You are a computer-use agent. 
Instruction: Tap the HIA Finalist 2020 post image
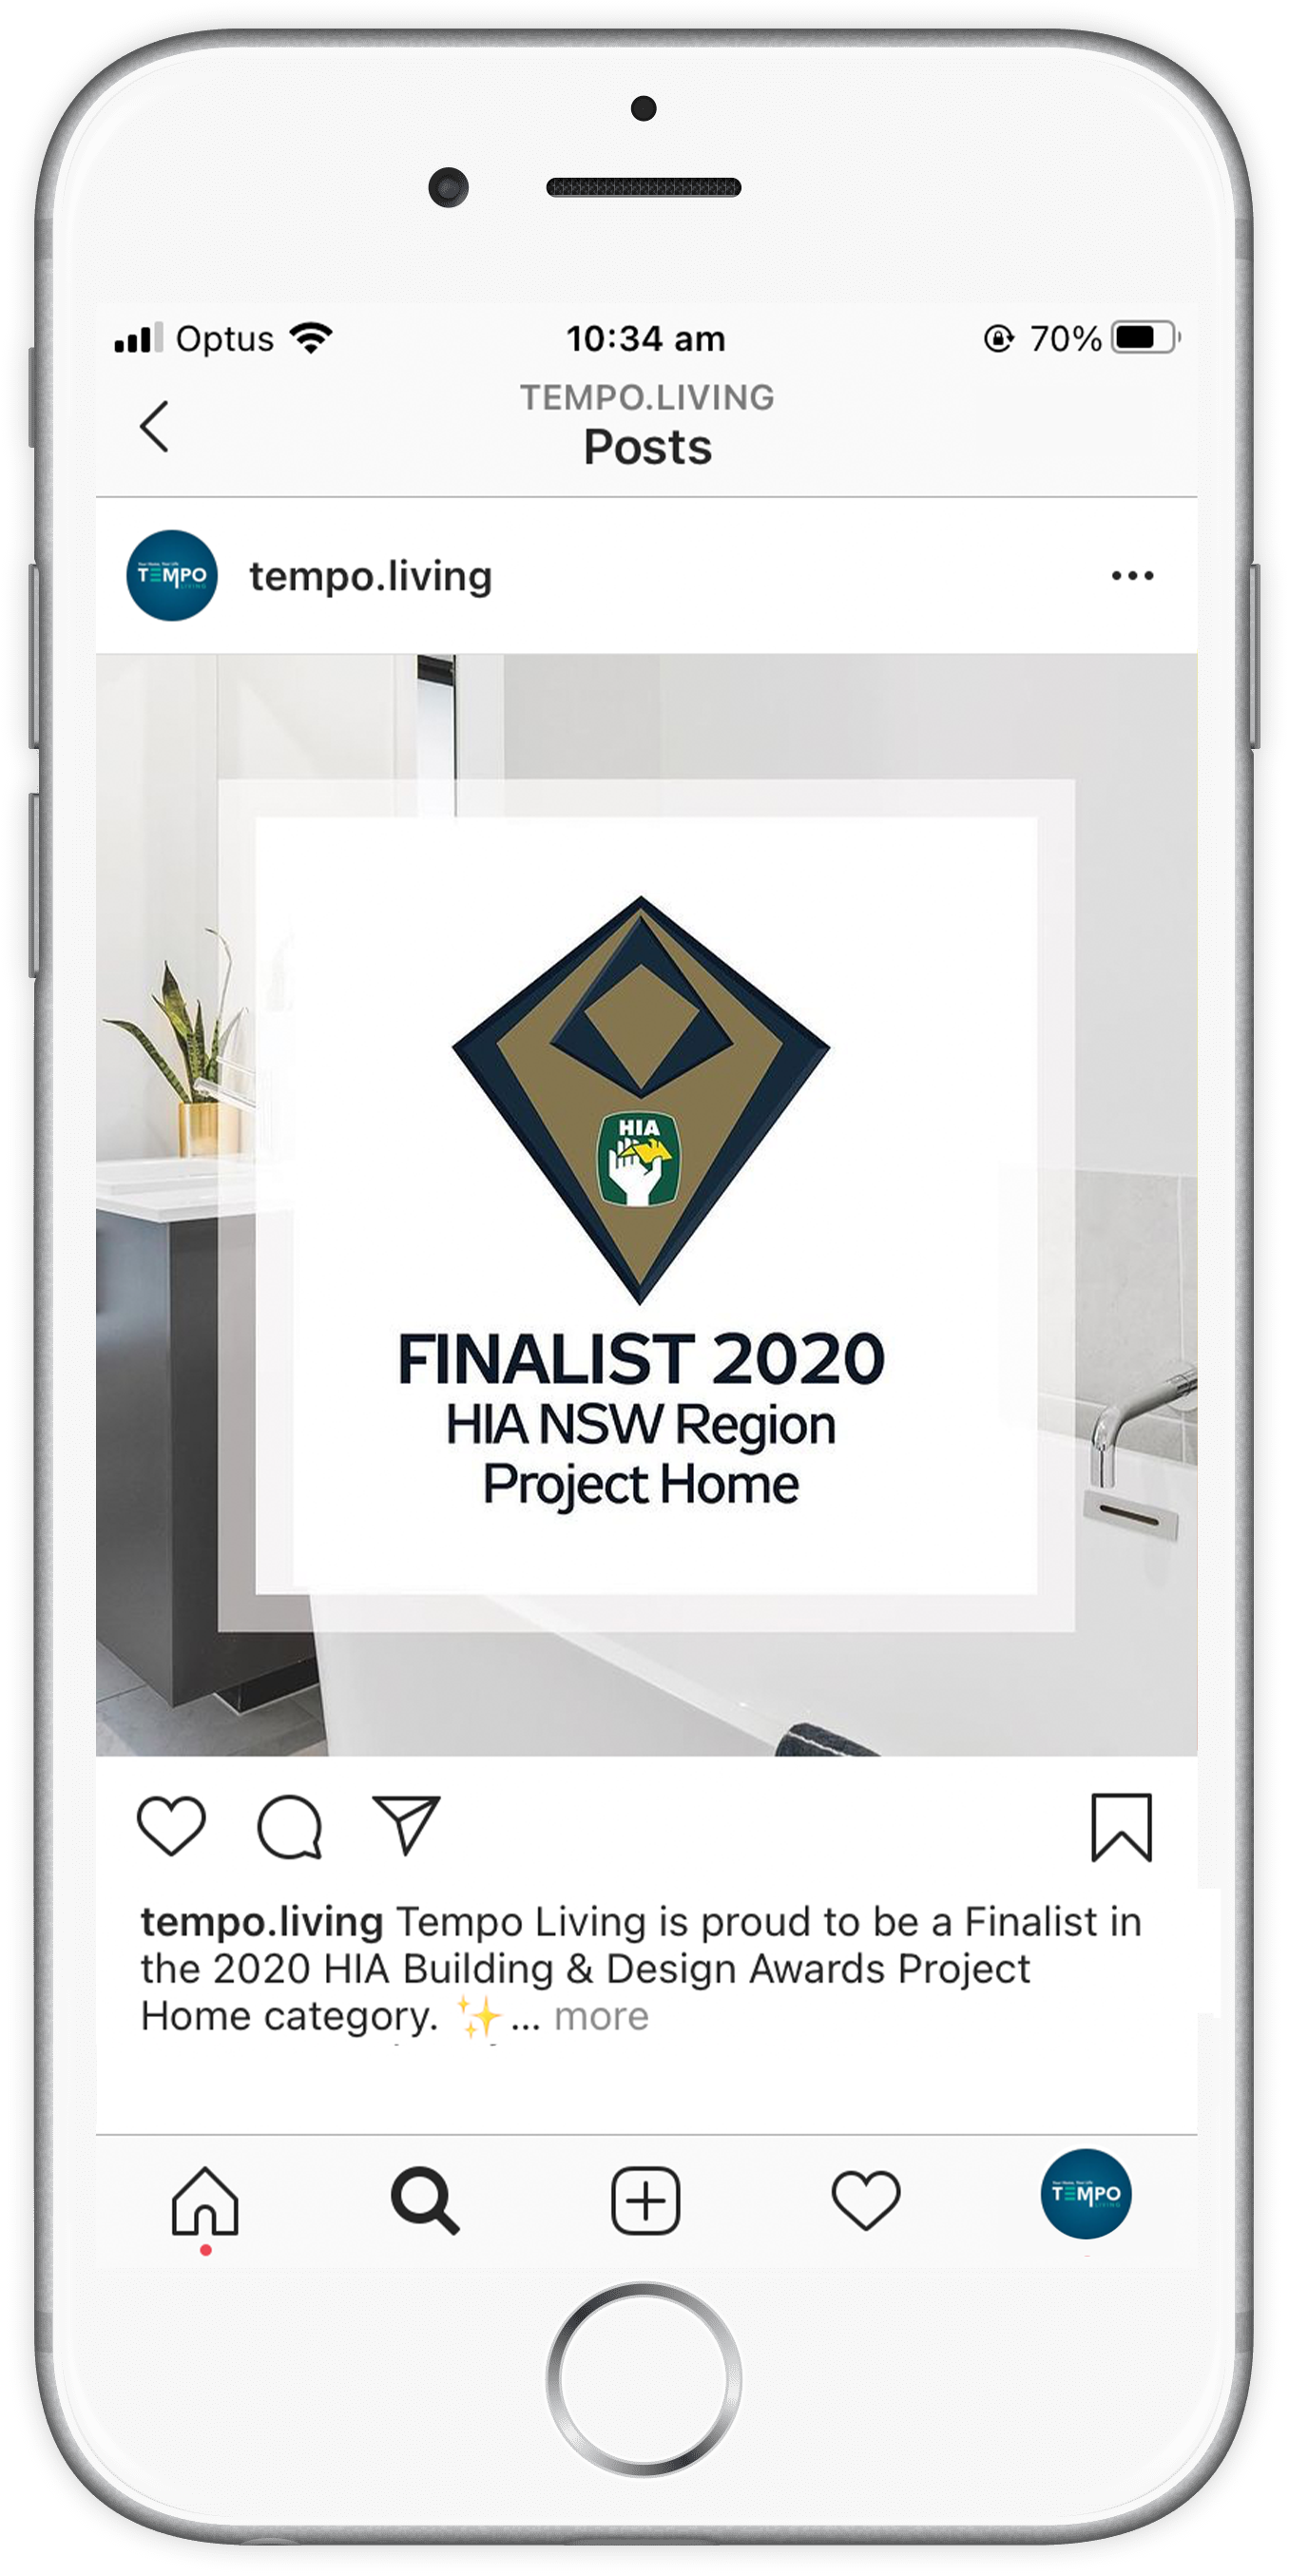tap(646, 1204)
